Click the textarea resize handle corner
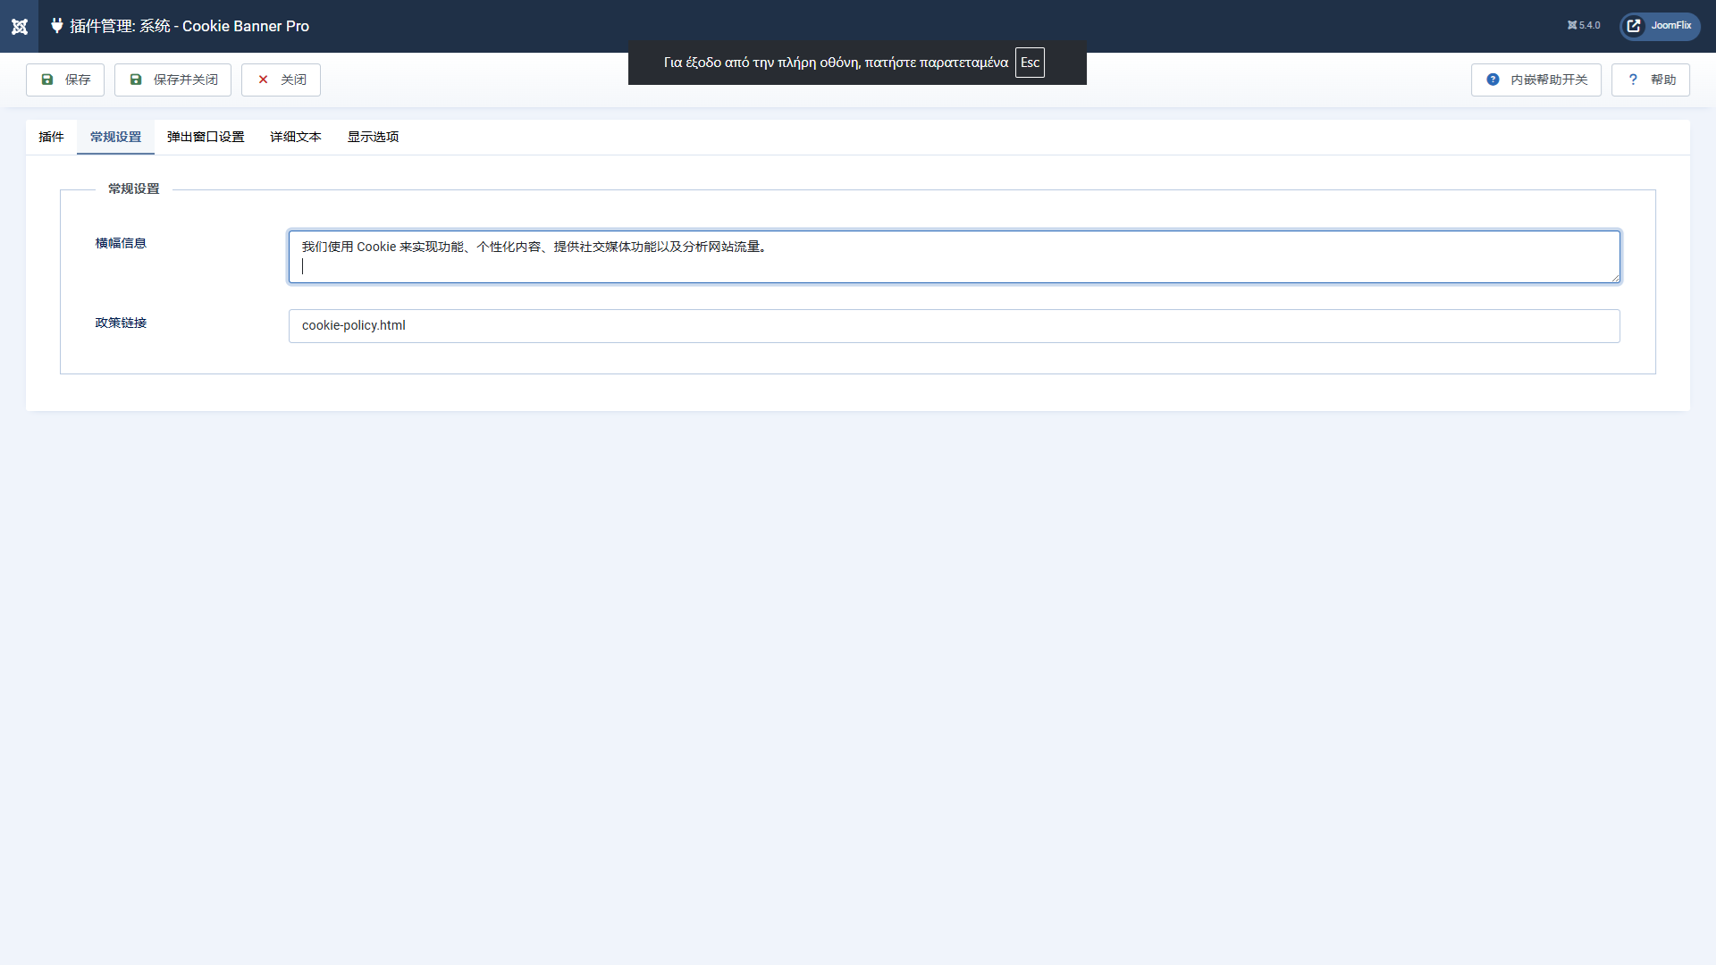This screenshot has width=1716, height=965. 1615,279
